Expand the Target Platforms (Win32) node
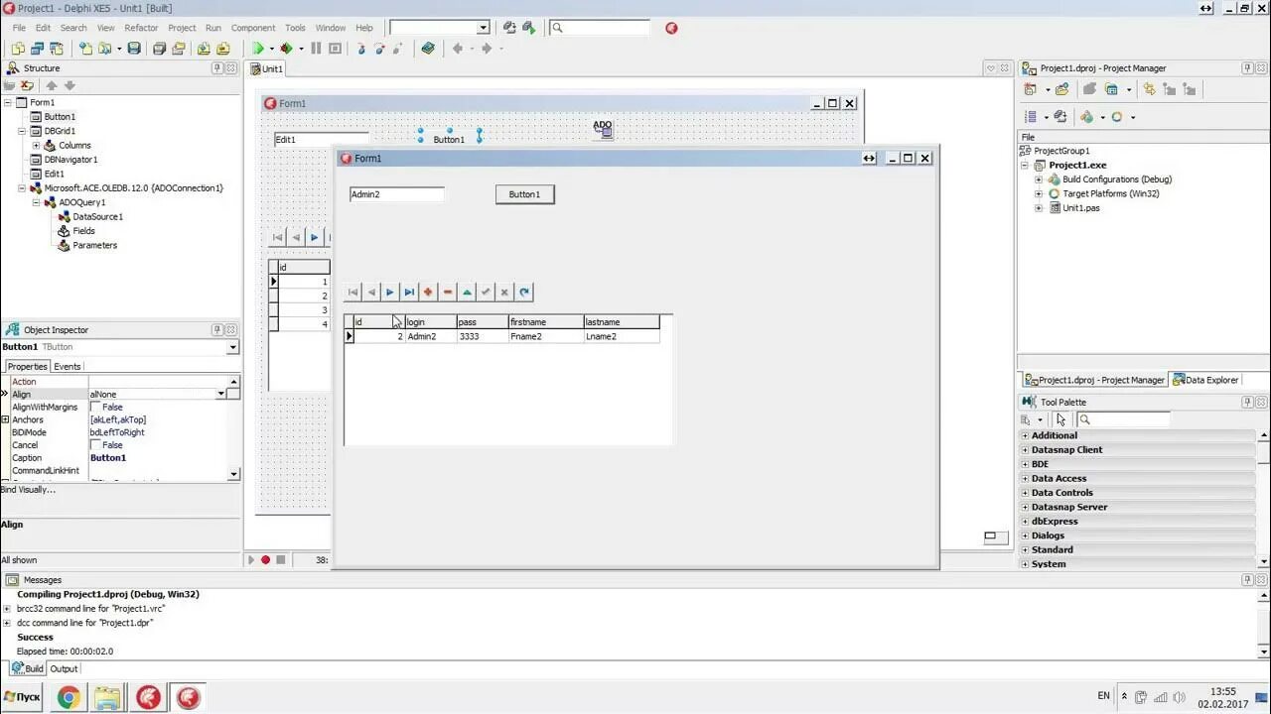1271x714 pixels. point(1040,194)
